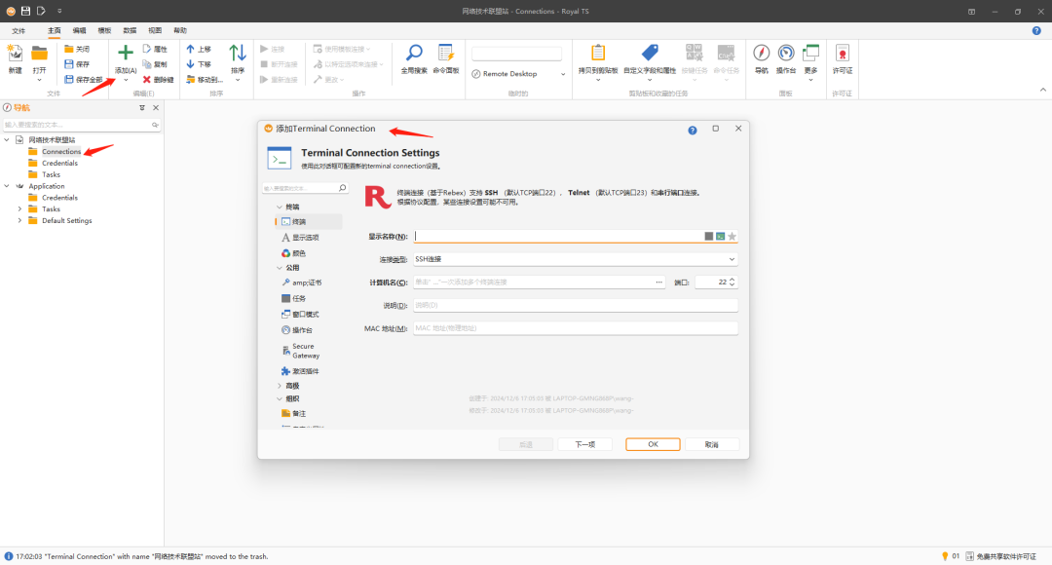Screen dimensions: 1052x565
Task: Switch to the 帮助 ribbon tab
Action: (180, 31)
